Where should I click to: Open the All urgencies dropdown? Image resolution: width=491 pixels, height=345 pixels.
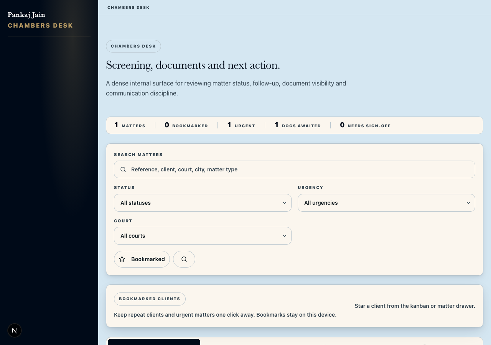(386, 203)
